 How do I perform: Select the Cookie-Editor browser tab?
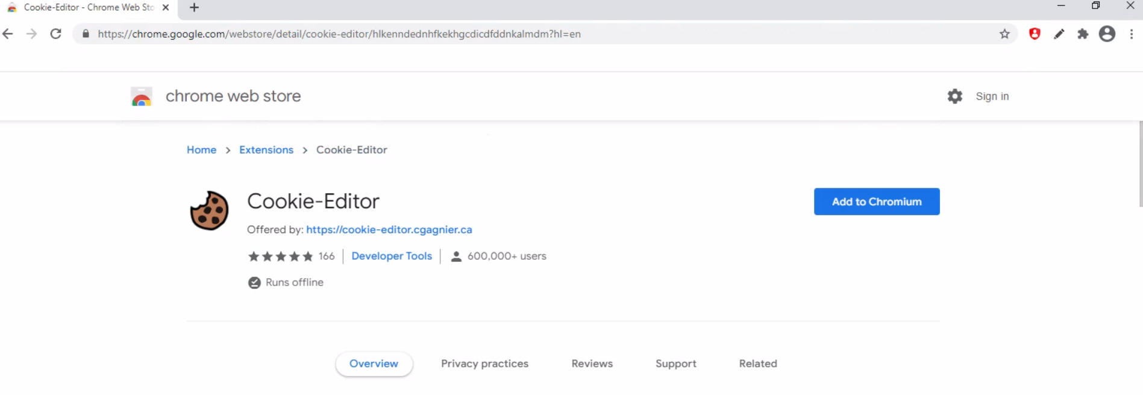pos(89,7)
